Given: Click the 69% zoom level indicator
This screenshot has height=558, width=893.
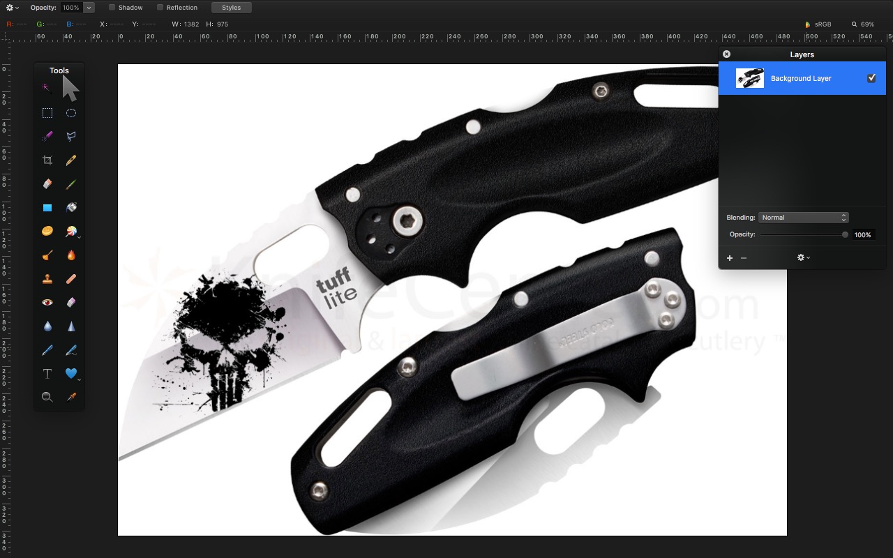Looking at the screenshot, I should pyautogui.click(x=863, y=24).
